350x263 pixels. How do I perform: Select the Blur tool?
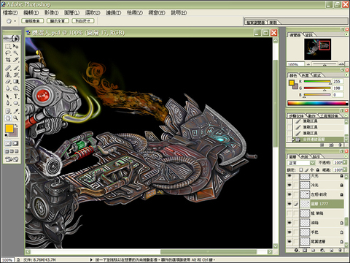(x=8, y=88)
